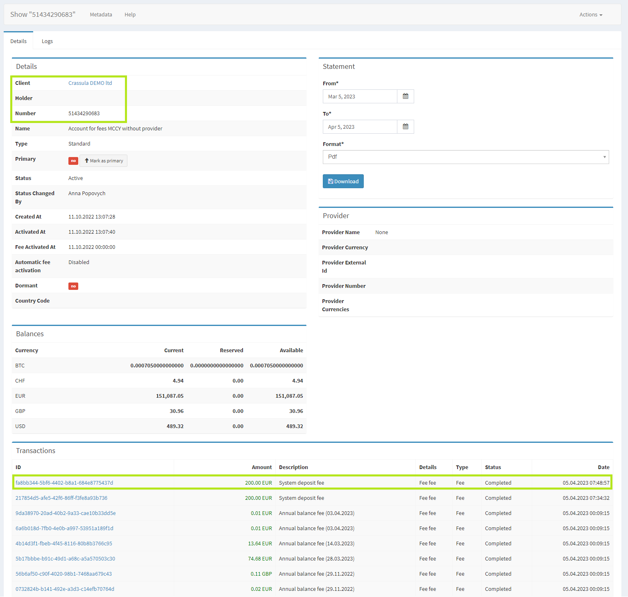The width and height of the screenshot is (628, 597).
Task: Open the Metadata menu item
Action: (x=101, y=15)
